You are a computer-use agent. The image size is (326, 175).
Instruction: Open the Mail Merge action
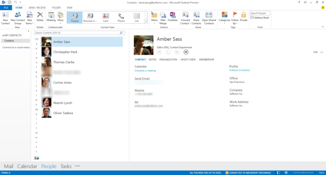[x=163, y=18]
